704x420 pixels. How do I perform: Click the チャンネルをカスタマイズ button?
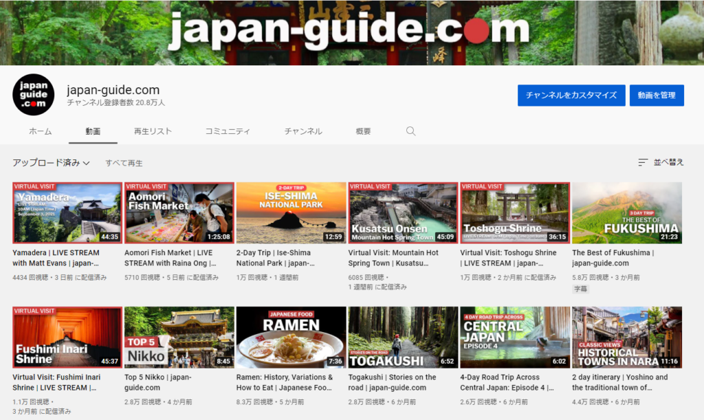(571, 95)
